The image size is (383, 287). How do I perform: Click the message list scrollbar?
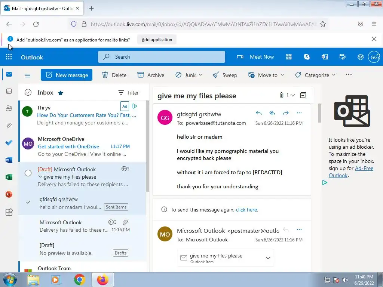[x=147, y=146]
